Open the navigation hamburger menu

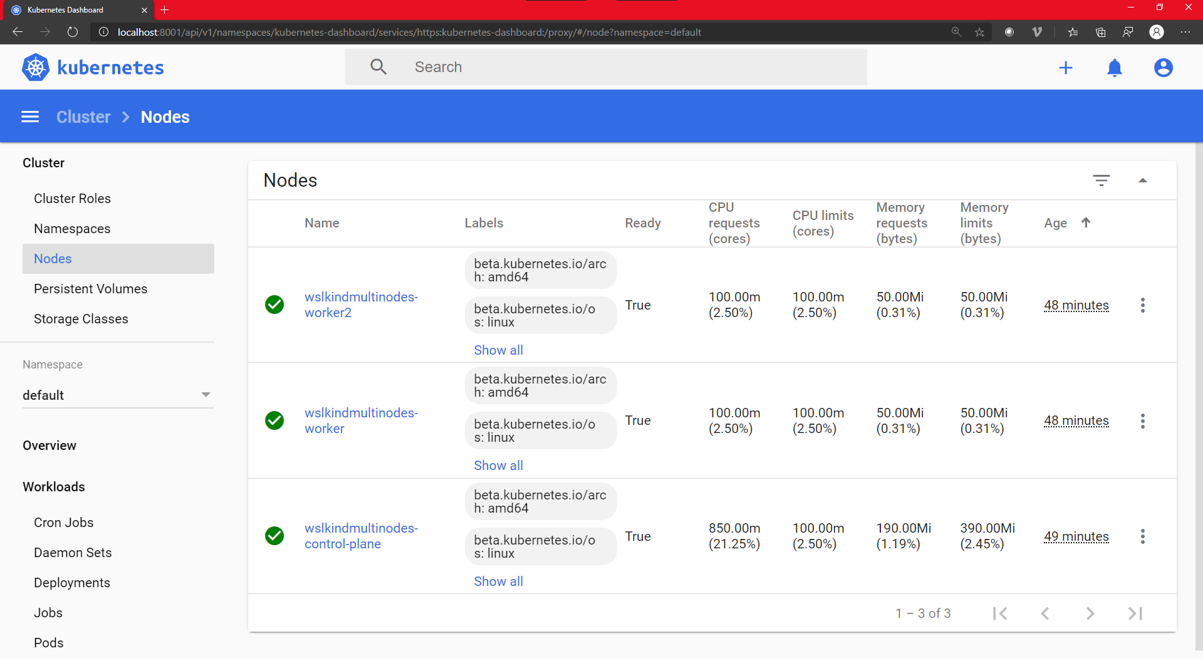click(x=29, y=117)
